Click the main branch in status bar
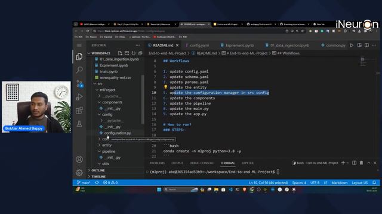 [84, 182]
